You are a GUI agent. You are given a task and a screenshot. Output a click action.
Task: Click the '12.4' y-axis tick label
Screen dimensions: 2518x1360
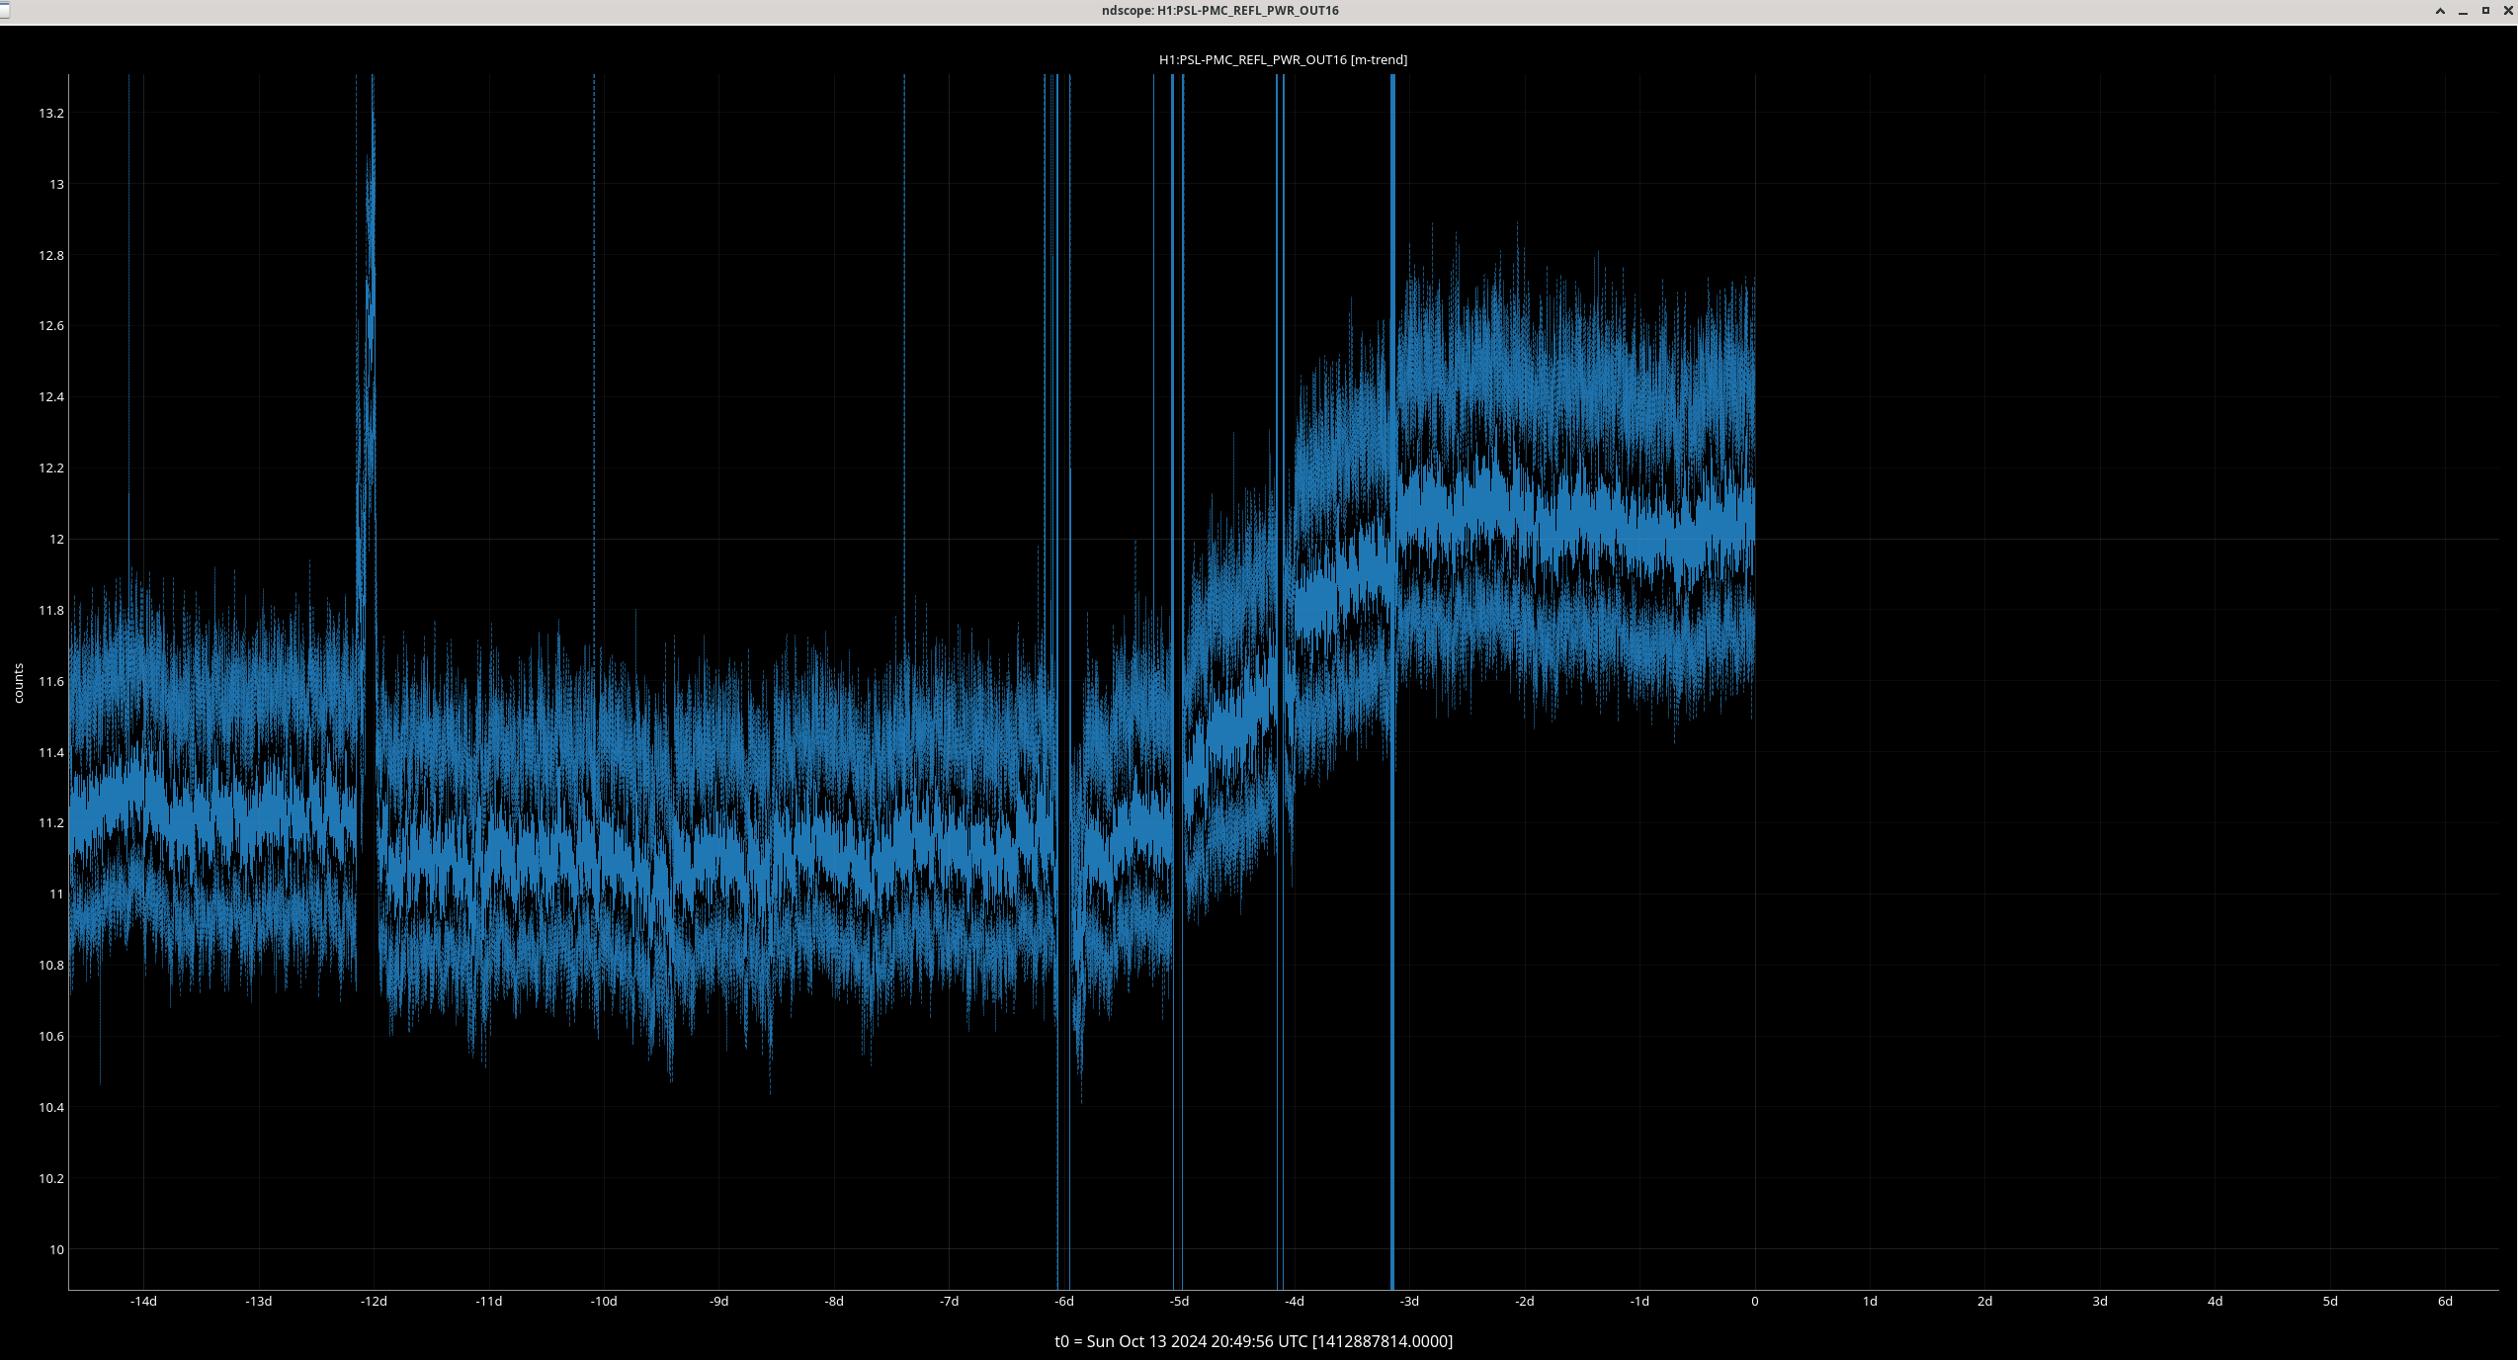[x=51, y=397]
